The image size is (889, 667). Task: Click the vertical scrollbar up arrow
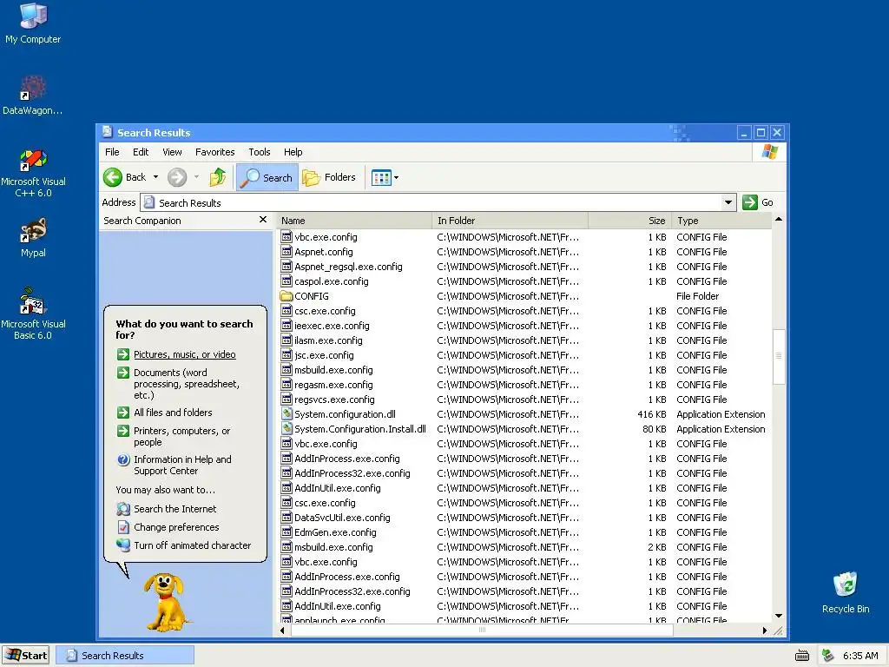[779, 220]
